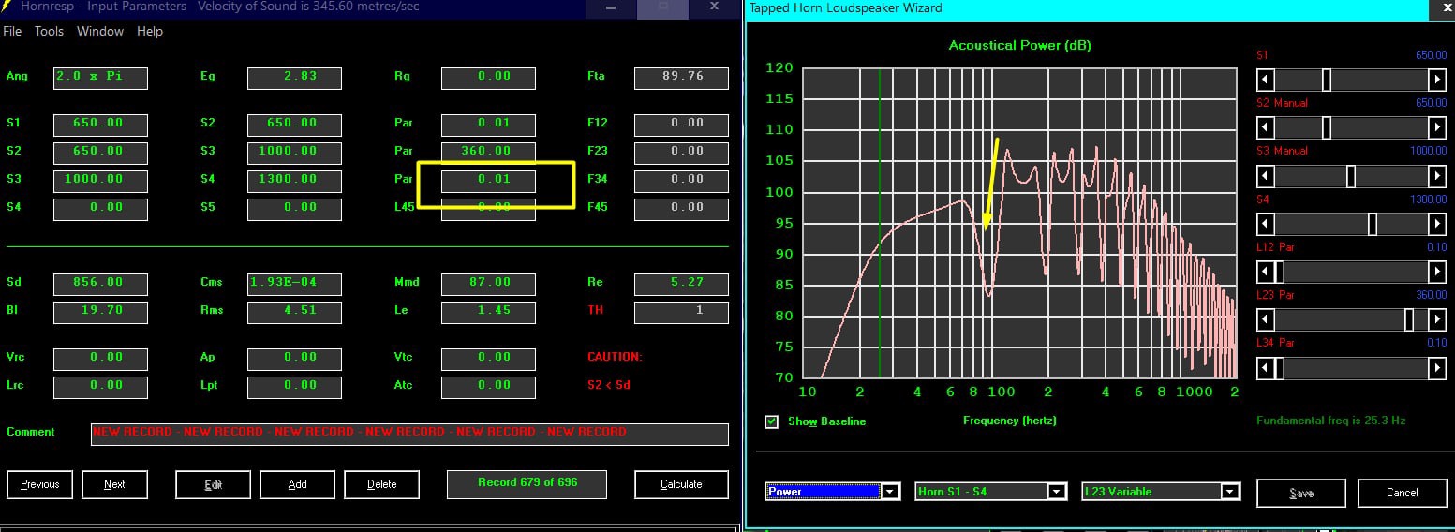
Task: Click the Le input field
Action: coord(488,311)
